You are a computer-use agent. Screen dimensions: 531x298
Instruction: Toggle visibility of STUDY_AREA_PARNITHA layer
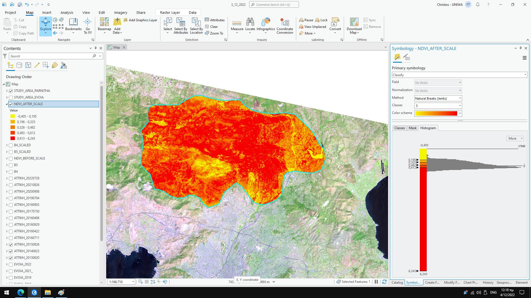click(x=11, y=91)
